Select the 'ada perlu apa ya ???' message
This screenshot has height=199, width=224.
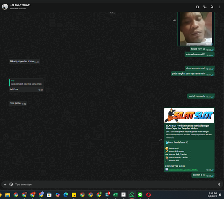pyautogui.click(x=199, y=55)
